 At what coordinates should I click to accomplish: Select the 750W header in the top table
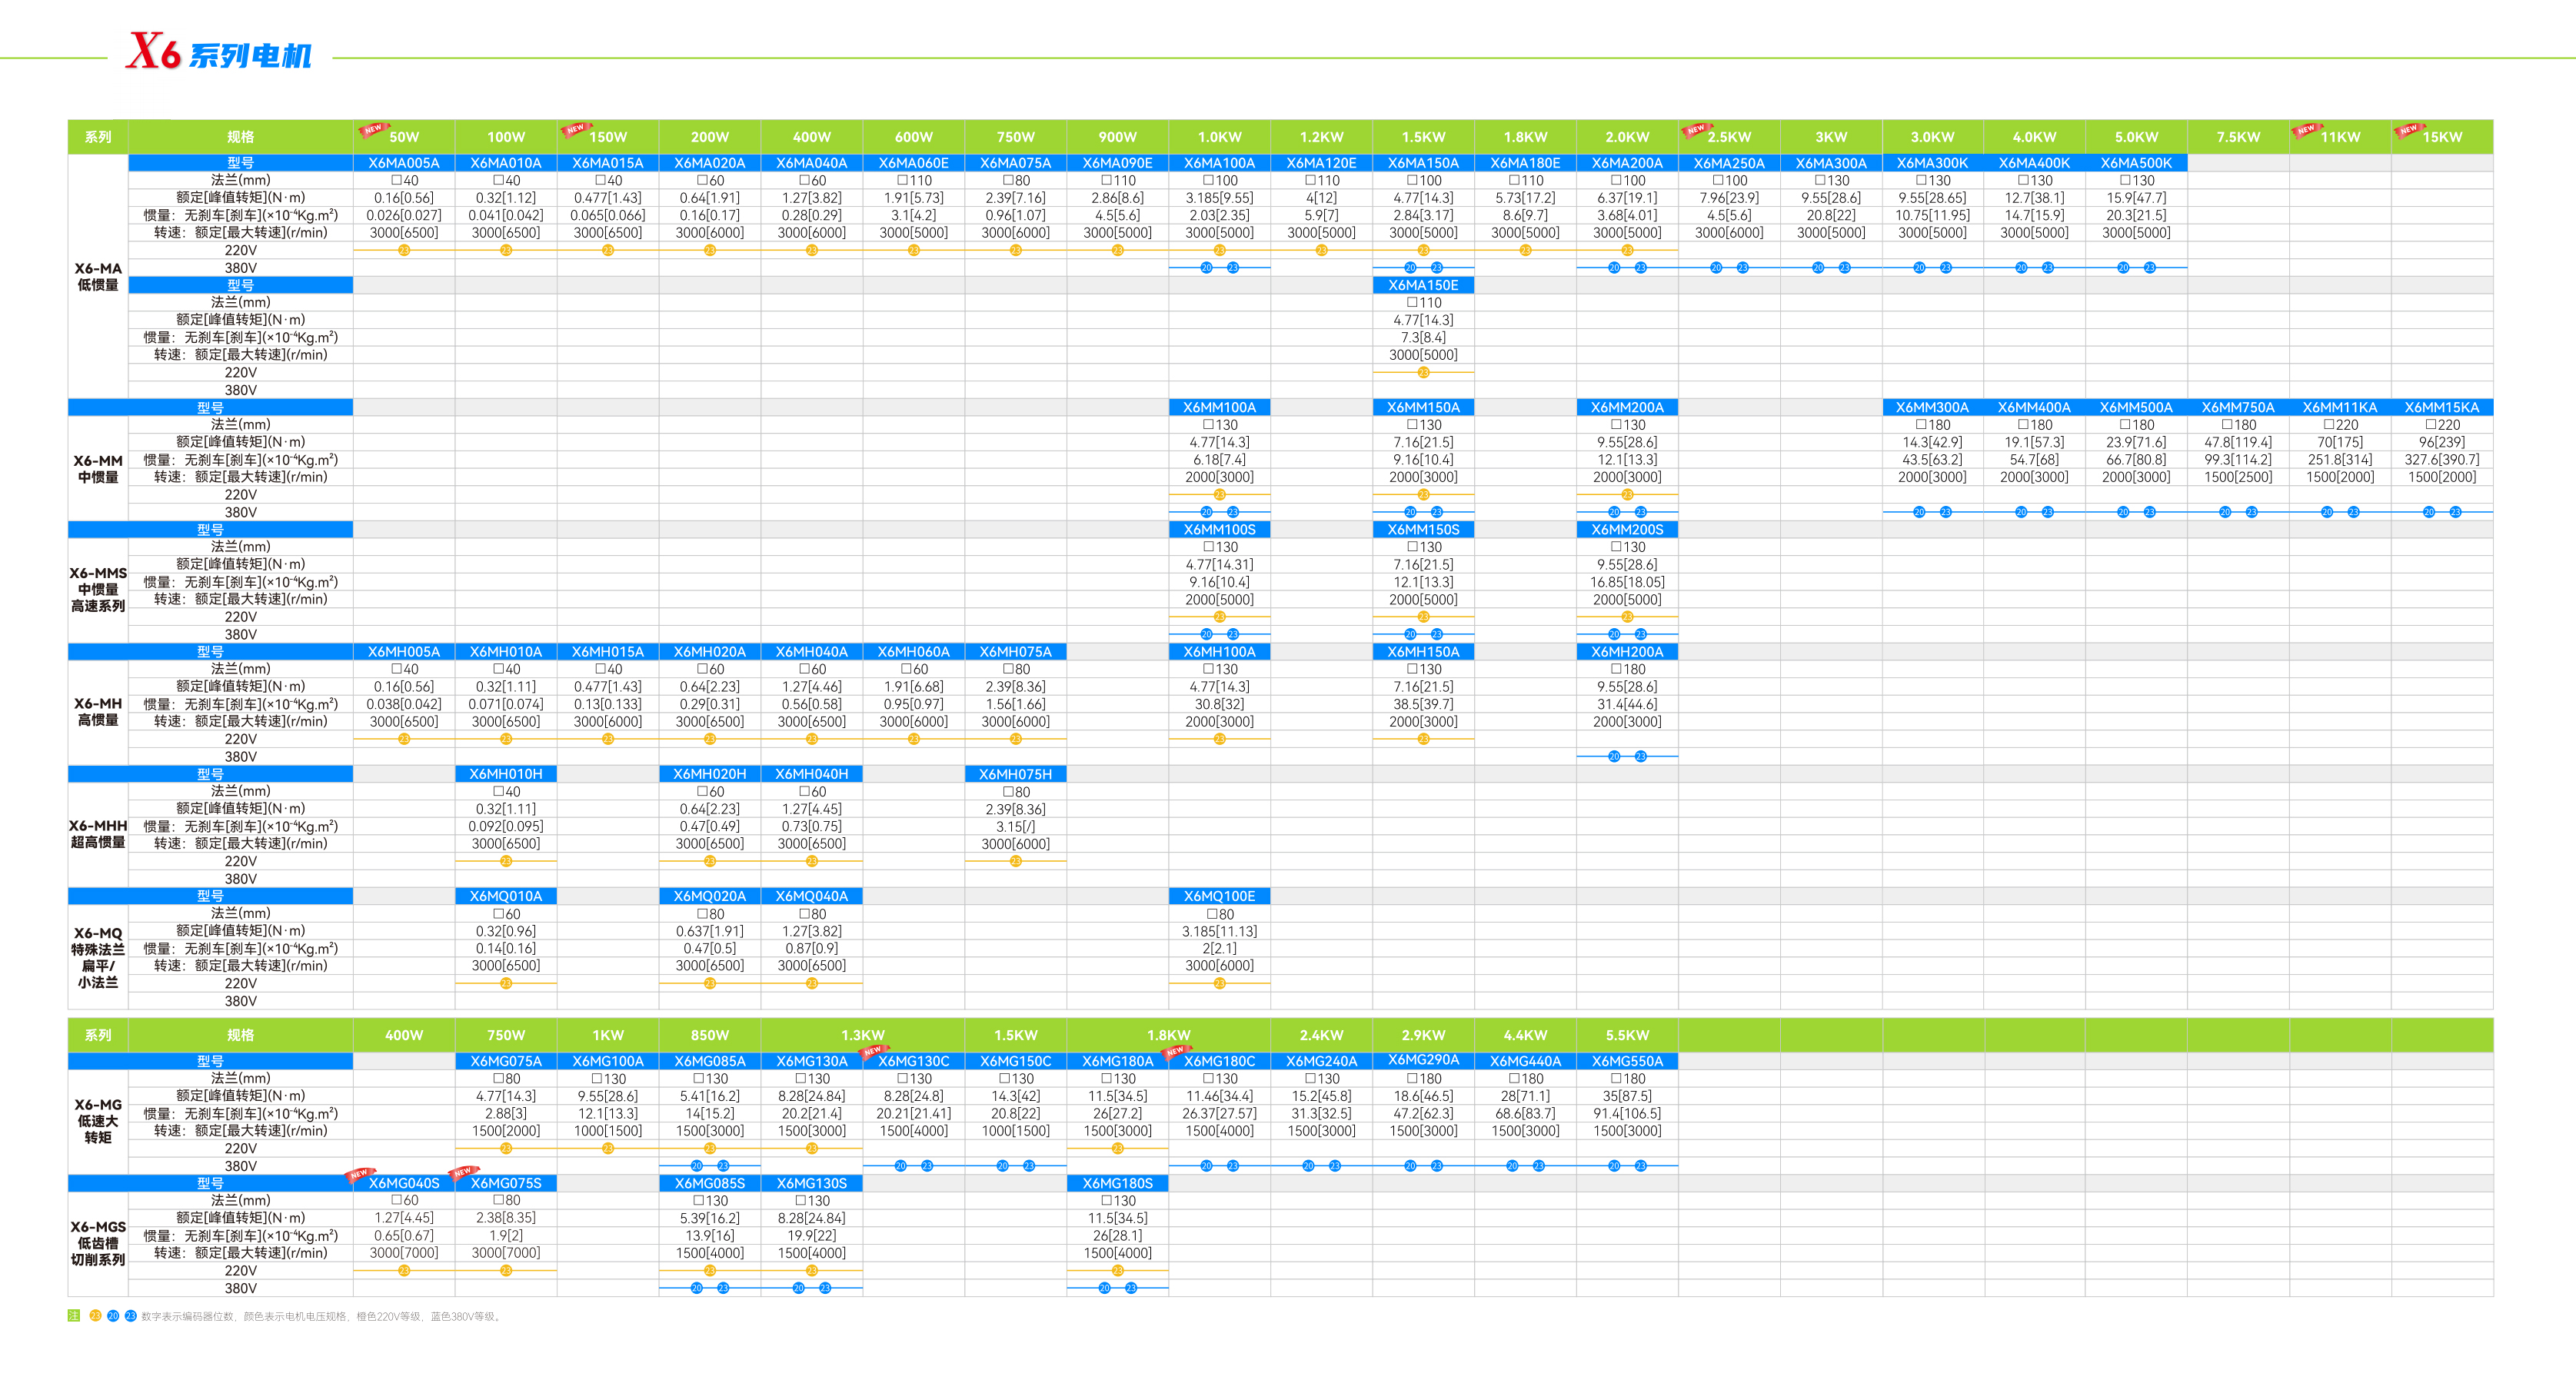(1015, 137)
